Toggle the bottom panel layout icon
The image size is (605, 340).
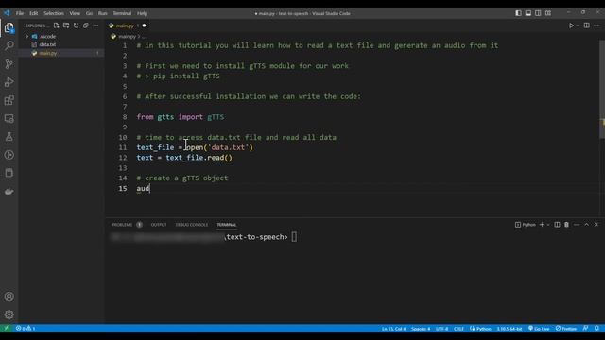pyautogui.click(x=528, y=13)
